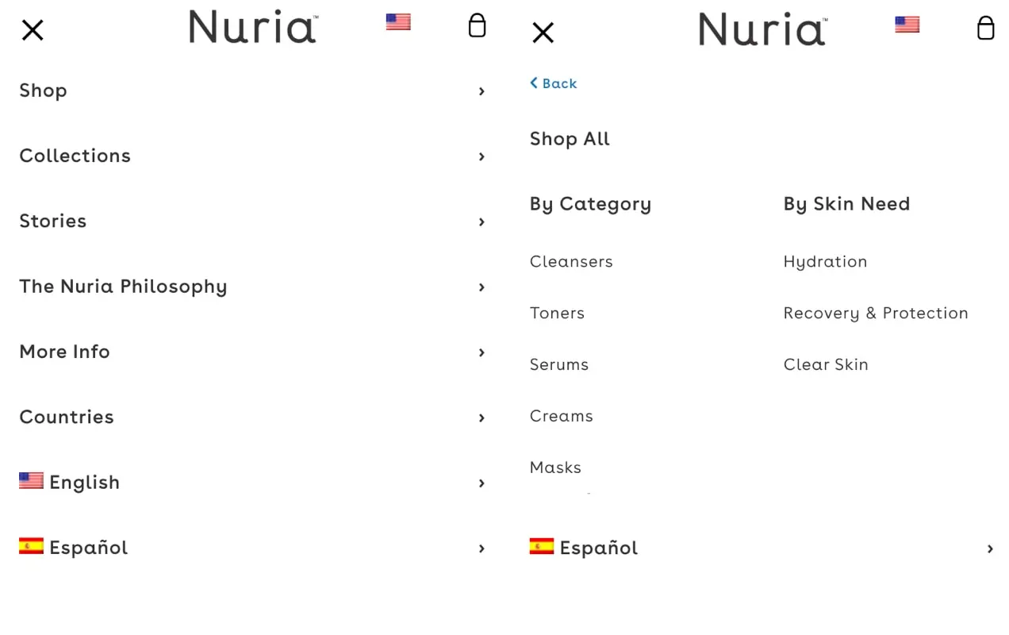Switch to Español in the right panel
This screenshot has height=635, width=1009.
point(762,548)
